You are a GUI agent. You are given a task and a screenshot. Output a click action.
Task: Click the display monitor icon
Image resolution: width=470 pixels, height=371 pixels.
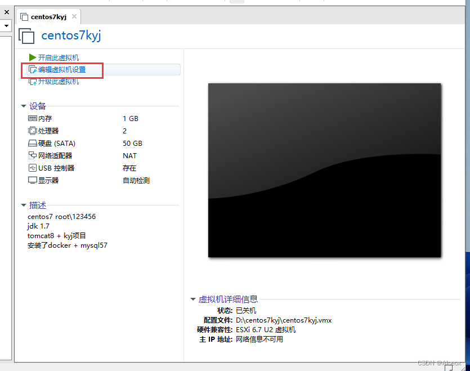click(33, 180)
